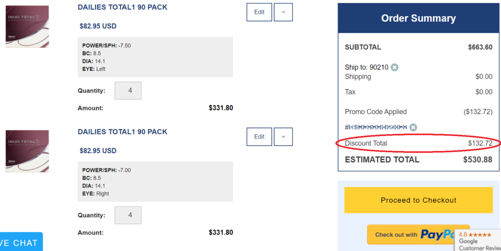Click the Estimated Total amount
501x251 pixels.
click(x=478, y=160)
